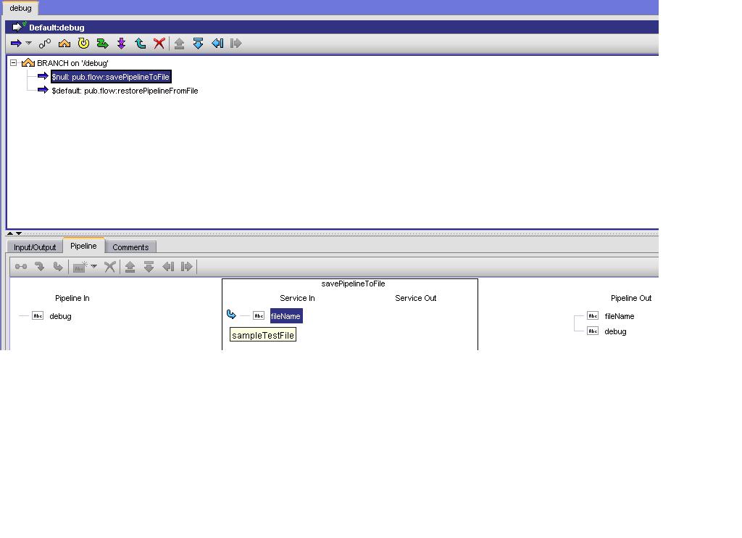The width and height of the screenshot is (742, 538).
Task: Click the Pipeline Out column label
Action: (x=631, y=298)
